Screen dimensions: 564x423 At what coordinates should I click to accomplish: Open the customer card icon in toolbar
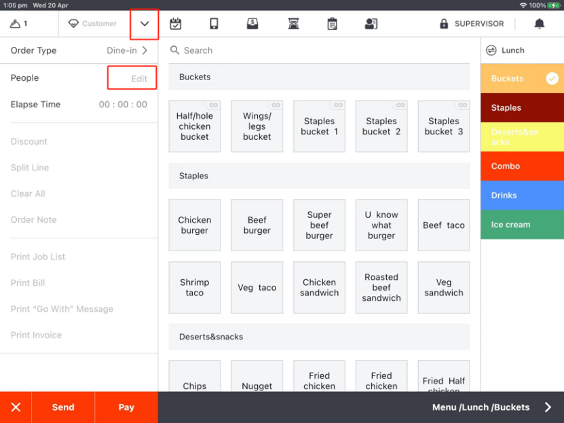tap(371, 24)
